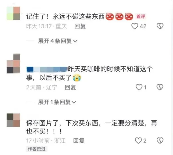This screenshot has height=155, width=173.
Task: Open the second commenter's avatar
Action: (x=13, y=63)
